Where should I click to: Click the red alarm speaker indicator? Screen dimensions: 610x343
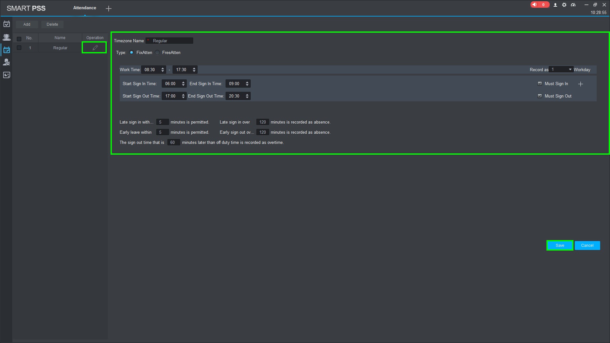[539, 5]
